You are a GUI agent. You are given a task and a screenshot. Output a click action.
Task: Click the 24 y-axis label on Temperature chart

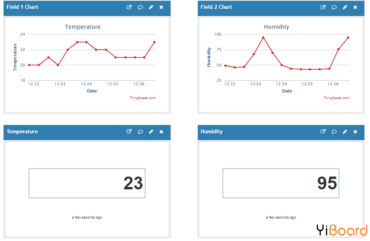tap(23, 34)
